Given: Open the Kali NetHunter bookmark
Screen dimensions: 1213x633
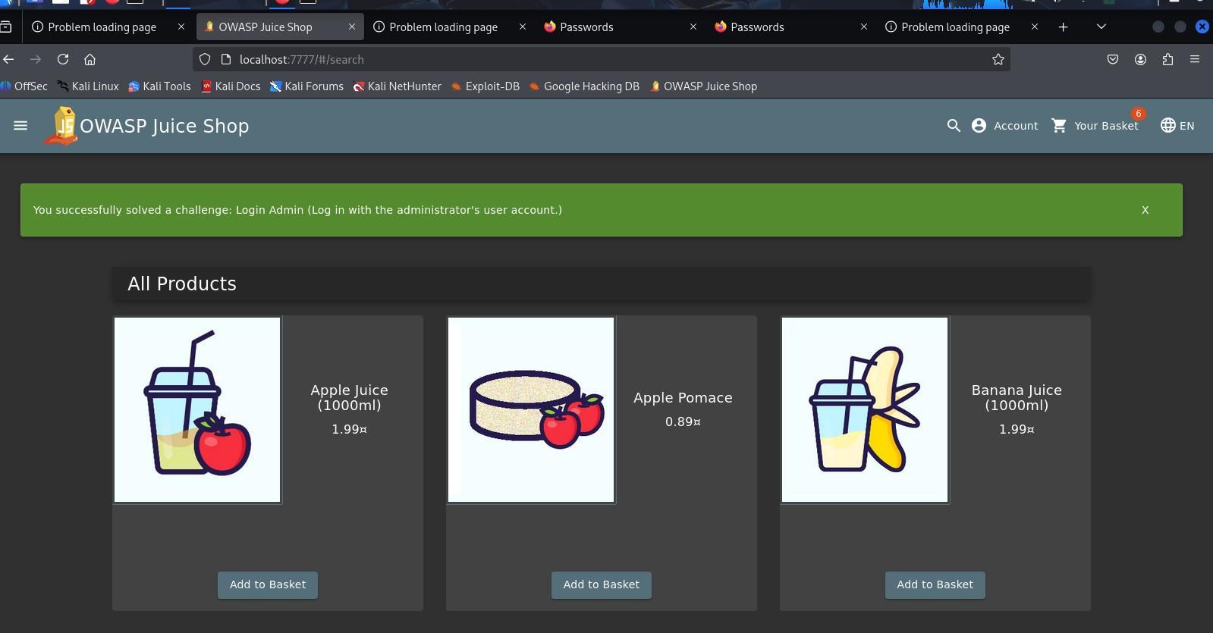Looking at the screenshot, I should pos(397,86).
